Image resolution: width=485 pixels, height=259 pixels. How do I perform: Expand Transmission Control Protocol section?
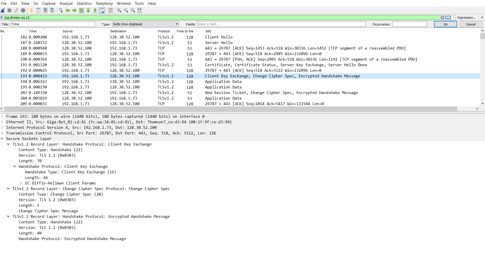point(2,133)
